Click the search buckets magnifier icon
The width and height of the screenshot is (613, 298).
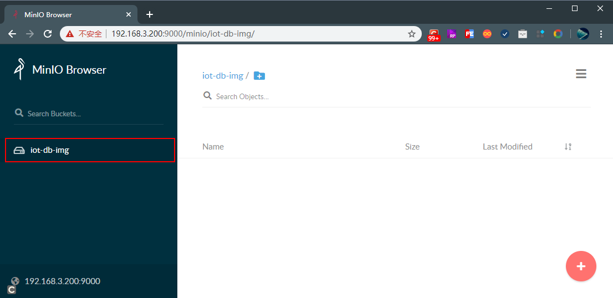coord(19,113)
